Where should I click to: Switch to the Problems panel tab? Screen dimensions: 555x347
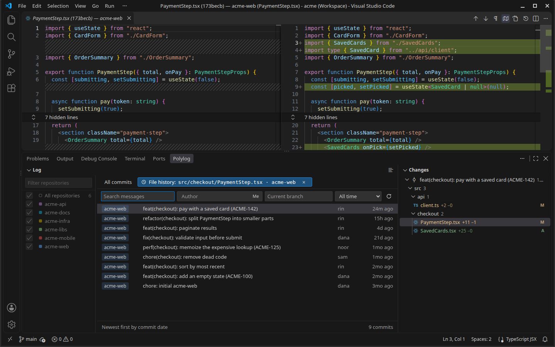point(38,158)
